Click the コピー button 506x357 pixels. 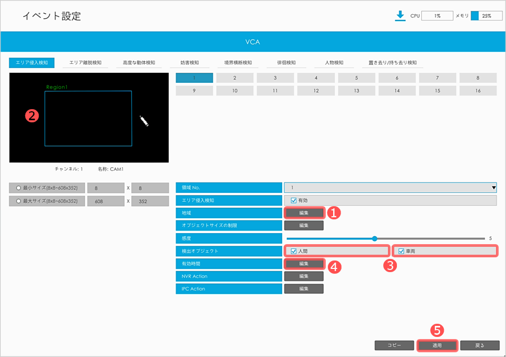[x=394, y=345]
